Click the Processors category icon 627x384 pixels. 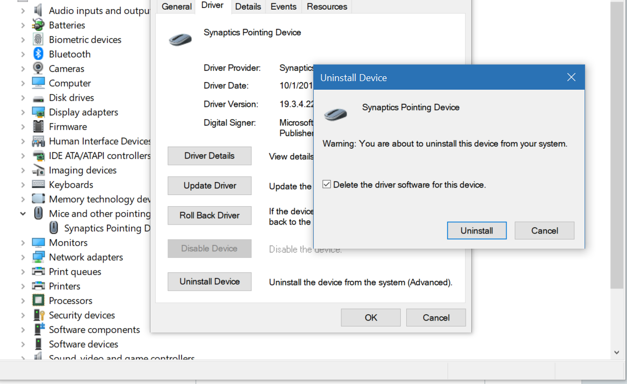tap(38, 300)
